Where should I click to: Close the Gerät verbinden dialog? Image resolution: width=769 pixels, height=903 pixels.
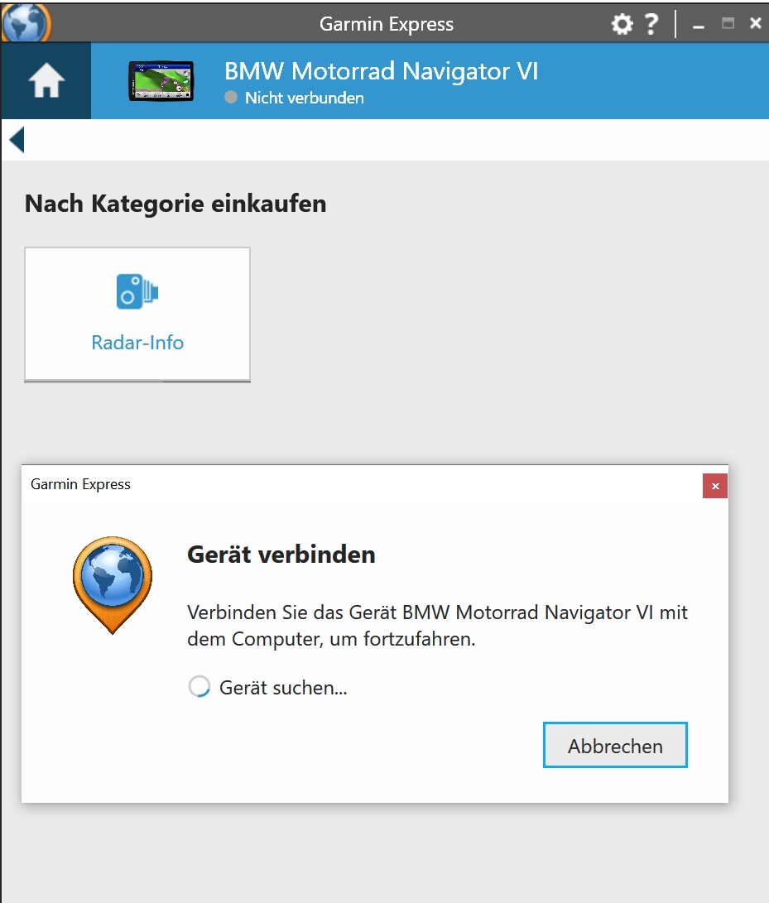[x=714, y=486]
